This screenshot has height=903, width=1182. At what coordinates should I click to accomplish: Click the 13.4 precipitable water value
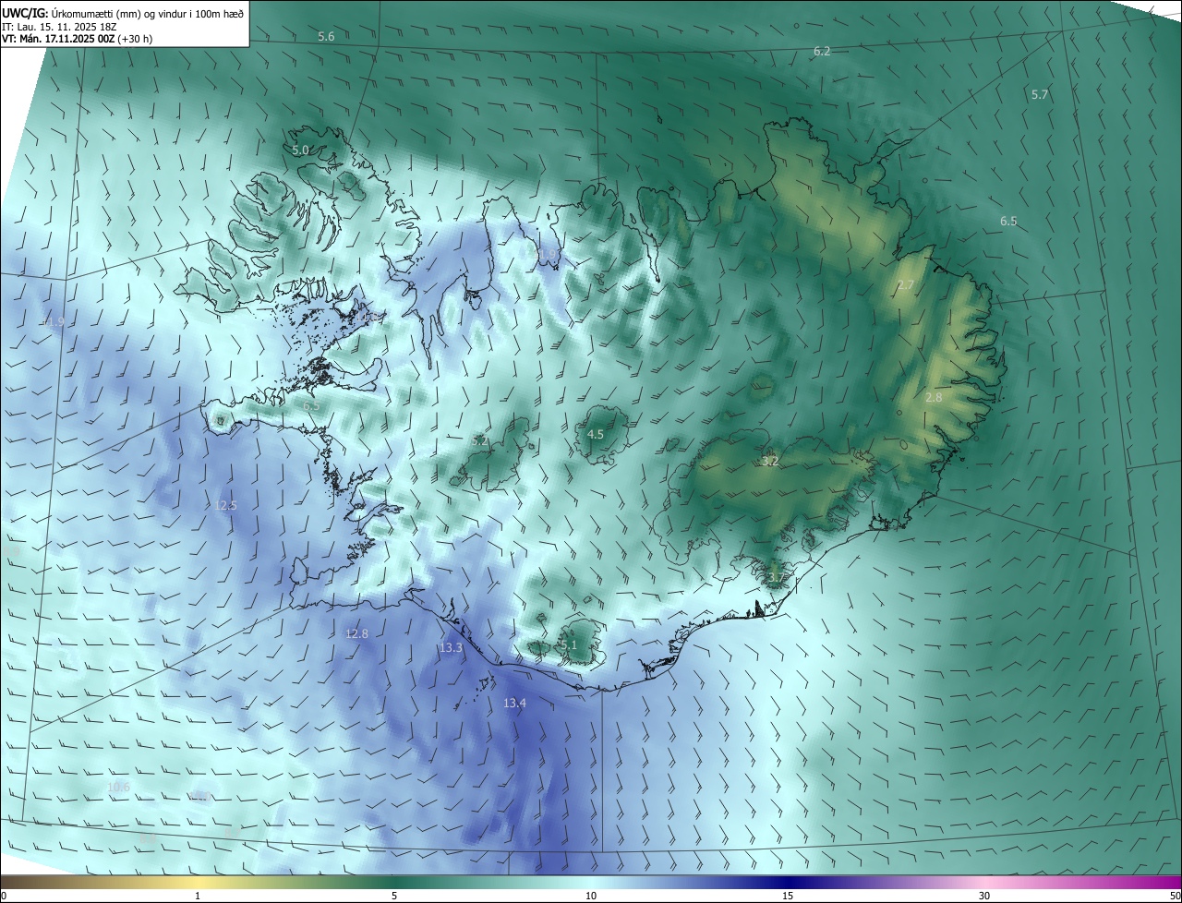point(514,704)
